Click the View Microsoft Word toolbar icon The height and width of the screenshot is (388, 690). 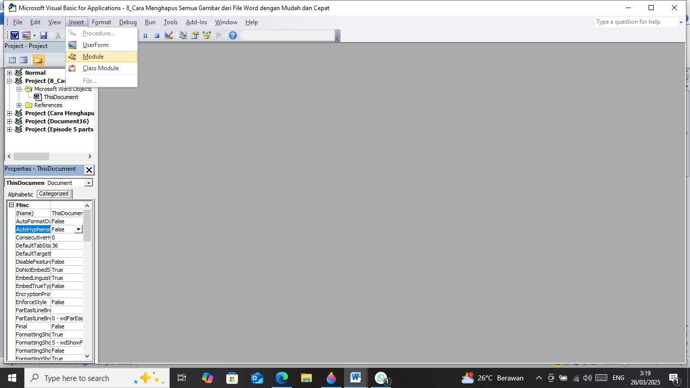pyautogui.click(x=15, y=35)
